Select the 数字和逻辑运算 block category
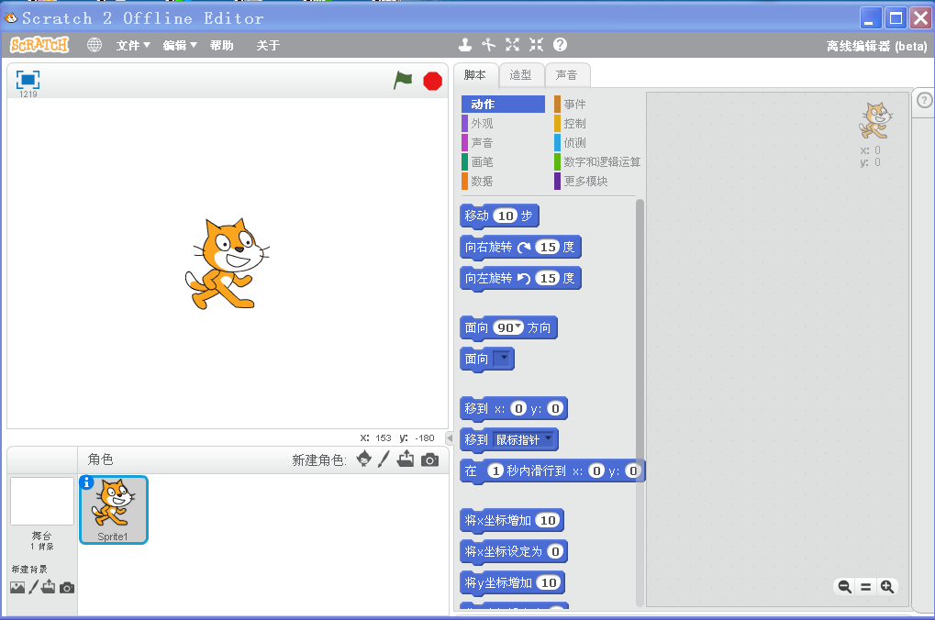 point(596,161)
